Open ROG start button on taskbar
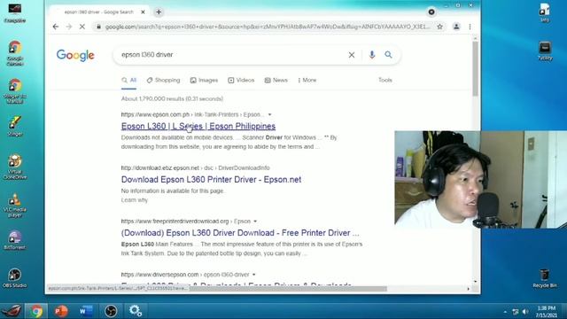The height and width of the screenshot is (319, 567). [12, 311]
